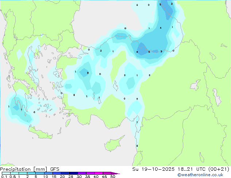The height and width of the screenshot is (178, 231).
Task: Click the 5–10 mm legend swatch
Action: [40, 173]
